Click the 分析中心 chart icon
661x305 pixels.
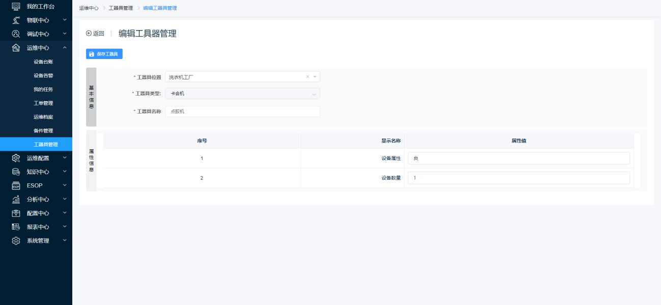coord(16,200)
